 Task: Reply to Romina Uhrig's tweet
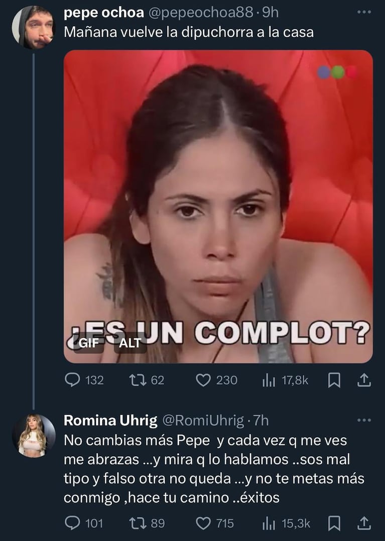pyautogui.click(x=73, y=523)
